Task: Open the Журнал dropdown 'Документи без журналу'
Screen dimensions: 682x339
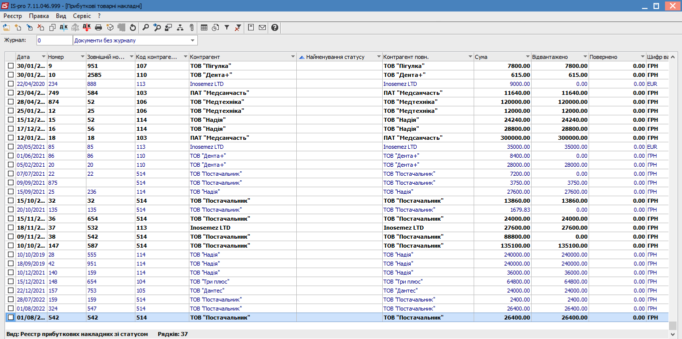Action: (x=193, y=40)
